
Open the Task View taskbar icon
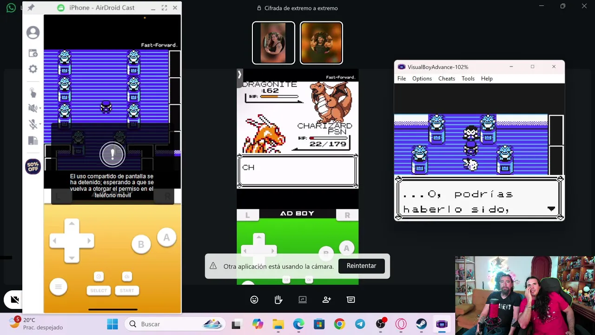(236, 324)
